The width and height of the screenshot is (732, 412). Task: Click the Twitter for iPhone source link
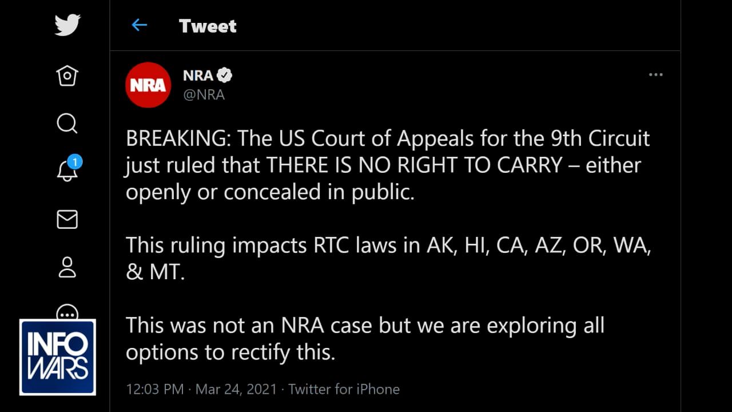pos(344,390)
